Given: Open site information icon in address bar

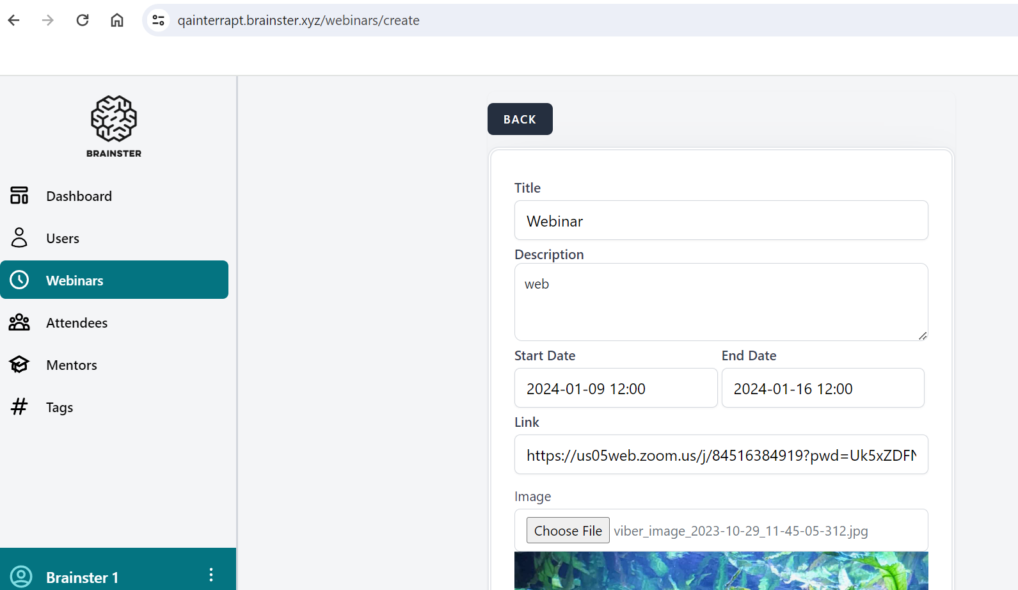Looking at the screenshot, I should pos(159,20).
